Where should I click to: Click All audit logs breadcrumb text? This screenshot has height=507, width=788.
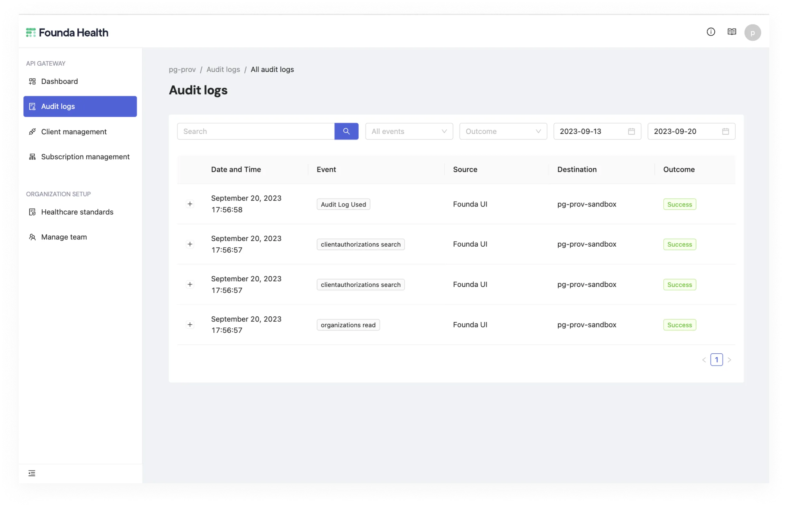272,69
